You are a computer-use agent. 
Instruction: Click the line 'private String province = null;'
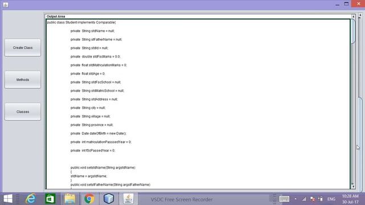click(x=92, y=125)
